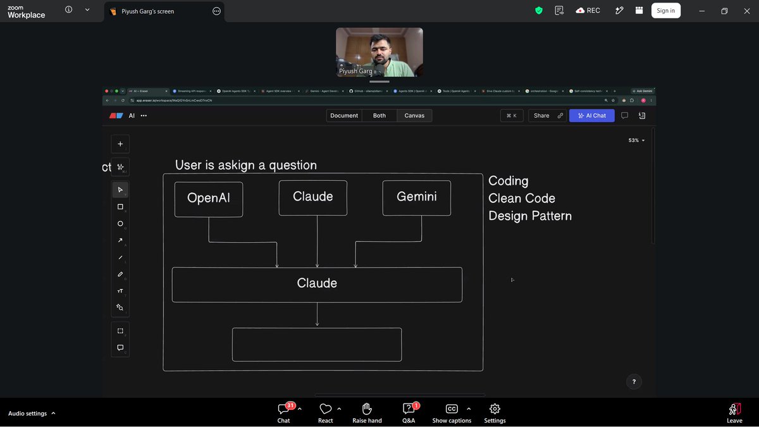Select the Comment tool in toolbar

[120, 348]
